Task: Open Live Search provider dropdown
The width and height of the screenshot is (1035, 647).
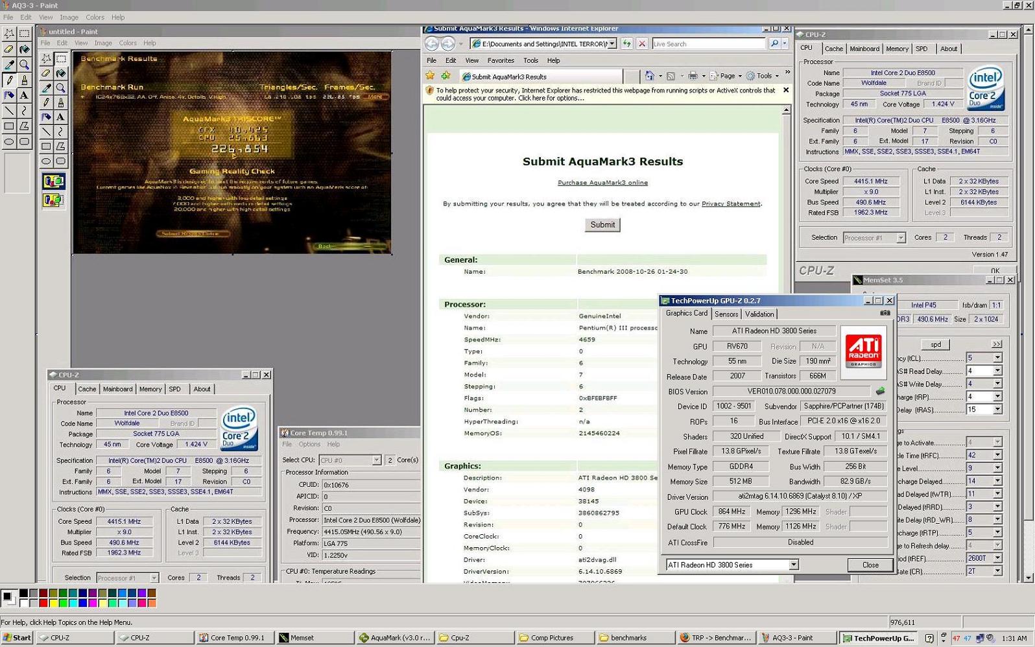Action: [x=785, y=43]
